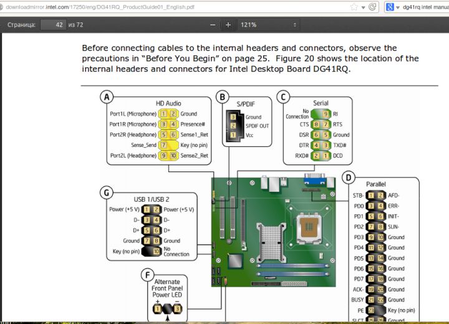Click the S/PDIF connector pin diagram
The image size is (449, 324).
click(x=233, y=125)
